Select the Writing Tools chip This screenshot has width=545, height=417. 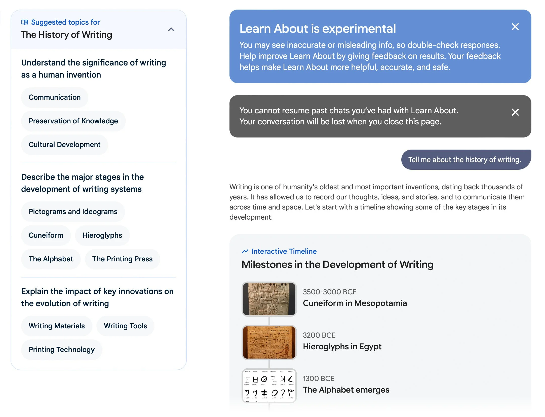(125, 326)
